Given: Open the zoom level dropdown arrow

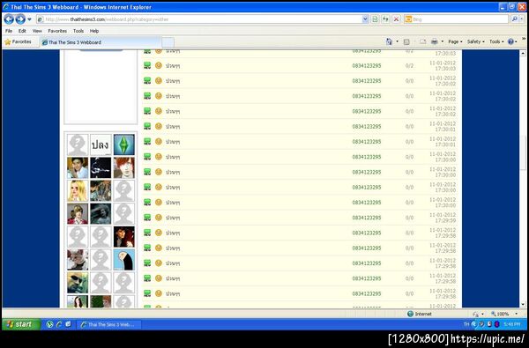Looking at the screenshot, I should [x=516, y=314].
